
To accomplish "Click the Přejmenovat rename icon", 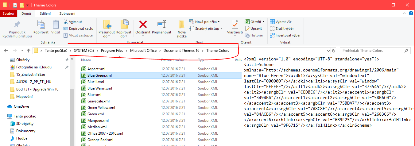I will [x=161, y=25].
